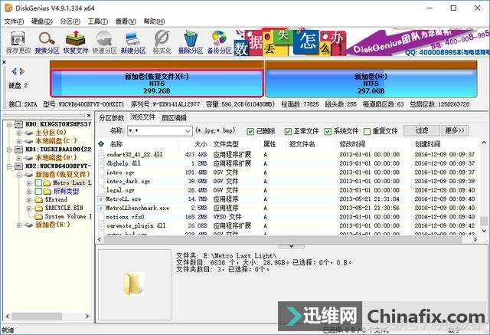Select the HD2 WDC disk icon
The image size is (490, 335).
point(19,166)
